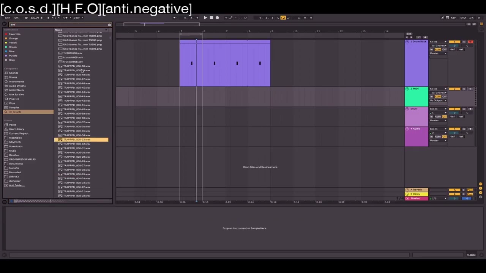Viewport: 486px width, 273px height.
Task: Click the Set locator button
Action: click(409, 34)
